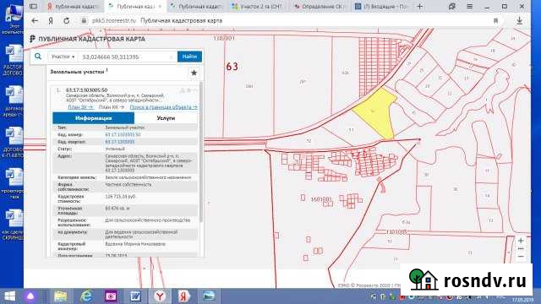
Task: Zoom in the map using the plus button
Action: point(521,241)
